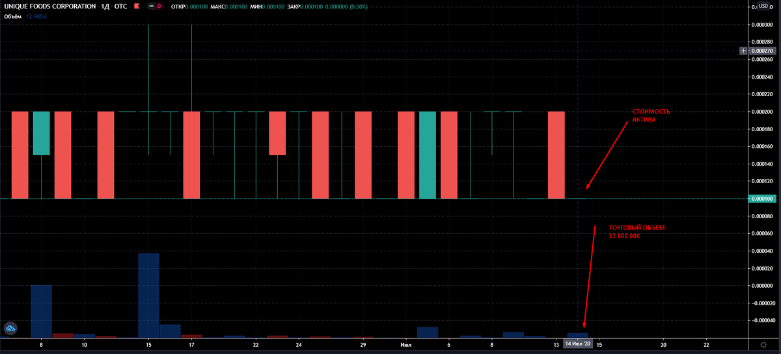Viewport: 781px width, 354px height.
Task: Click the volume bar above 14 Июл '20
Action: click(578, 335)
